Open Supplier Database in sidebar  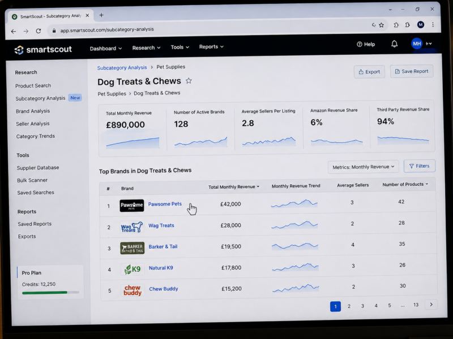point(38,167)
